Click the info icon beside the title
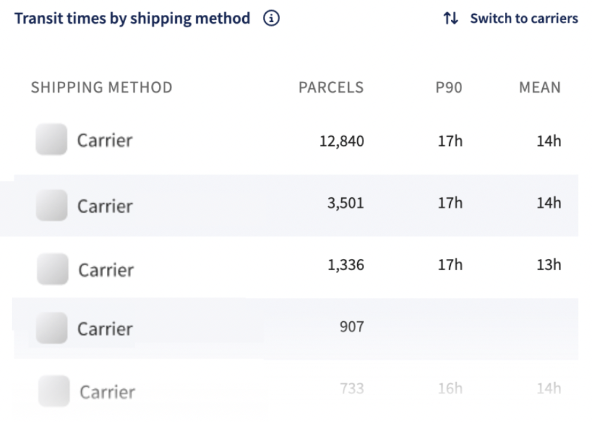Screen dimensions: 592x422 (x=271, y=18)
